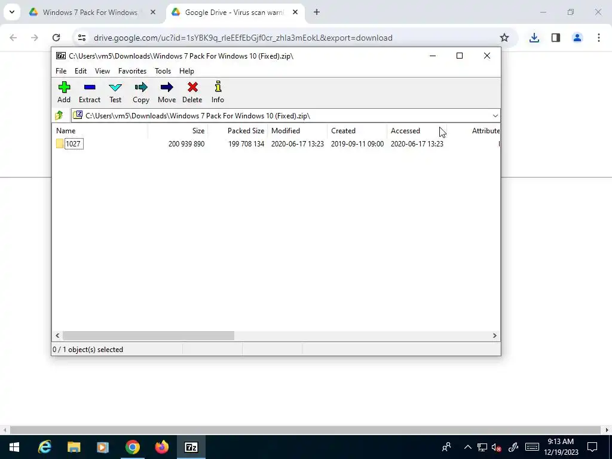Open a new Chrome tab

click(317, 12)
